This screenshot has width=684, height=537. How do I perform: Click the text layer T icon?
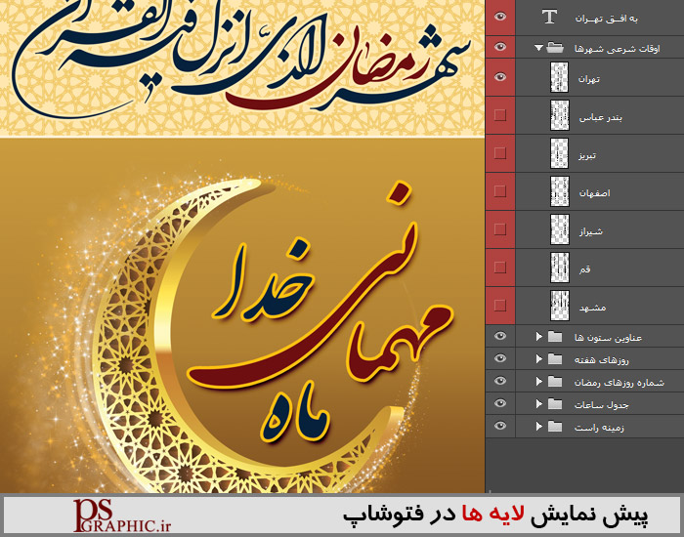(550, 17)
